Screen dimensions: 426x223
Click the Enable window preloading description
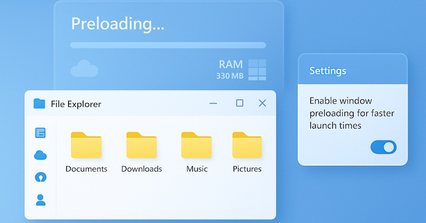(x=352, y=113)
